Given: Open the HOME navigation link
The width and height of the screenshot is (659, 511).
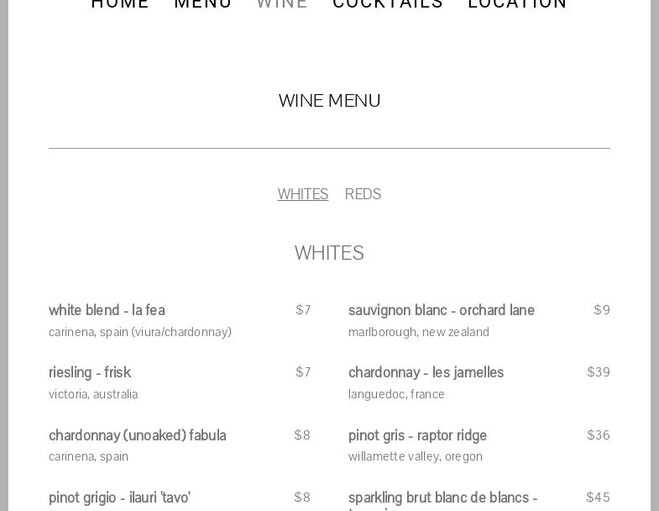Looking at the screenshot, I should 120,4.
